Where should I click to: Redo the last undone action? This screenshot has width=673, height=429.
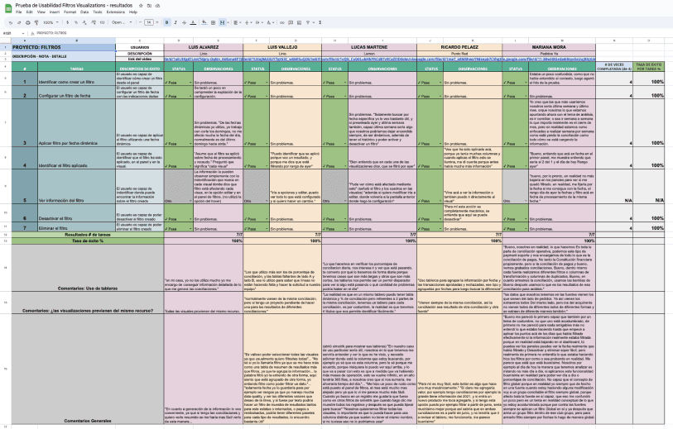click(19, 22)
